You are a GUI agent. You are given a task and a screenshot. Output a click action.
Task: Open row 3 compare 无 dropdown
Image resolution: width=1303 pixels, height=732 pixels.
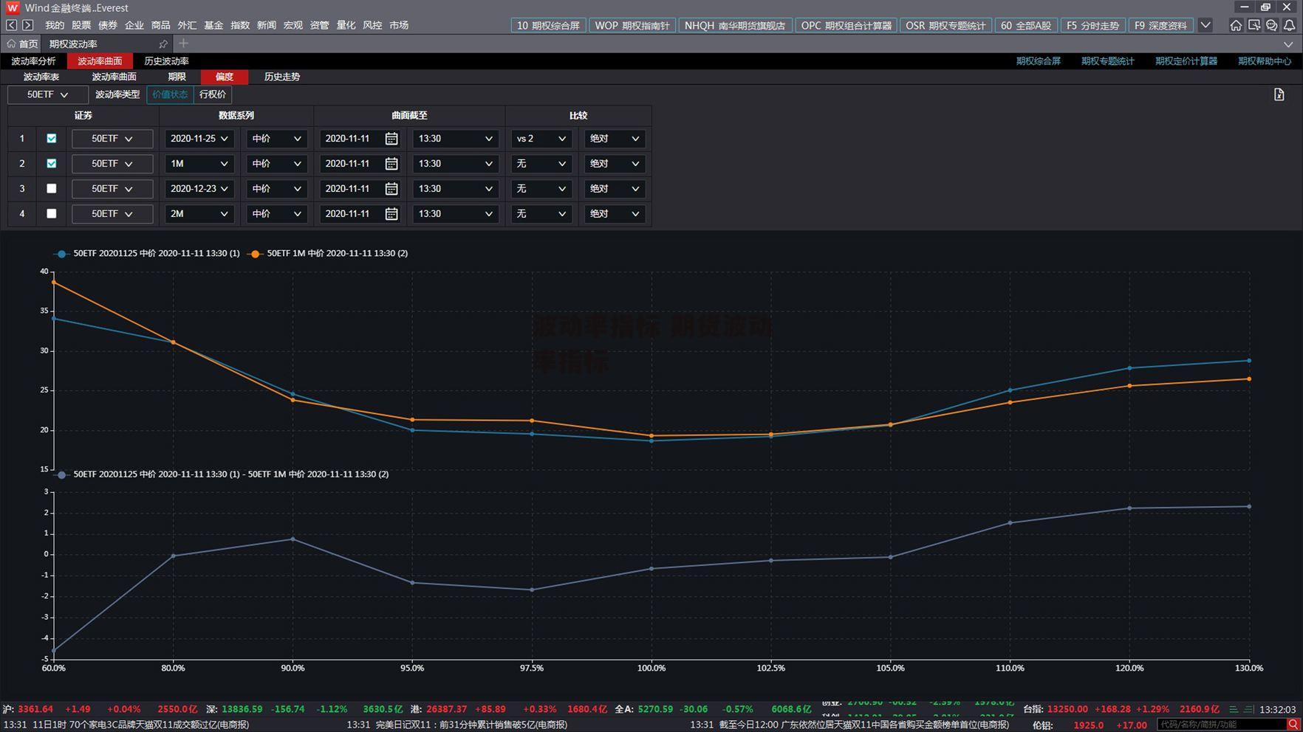click(541, 189)
